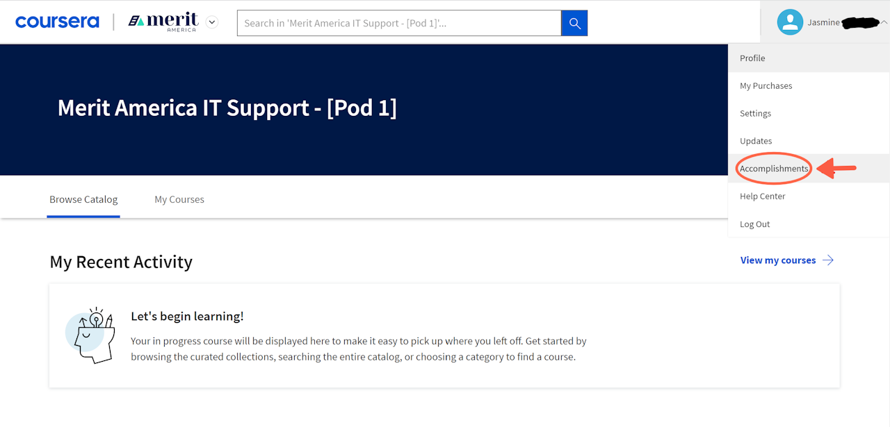The image size is (890, 427).
Task: Click the "Merit America IT Support - [Pod 1]" title
Action: [x=227, y=108]
